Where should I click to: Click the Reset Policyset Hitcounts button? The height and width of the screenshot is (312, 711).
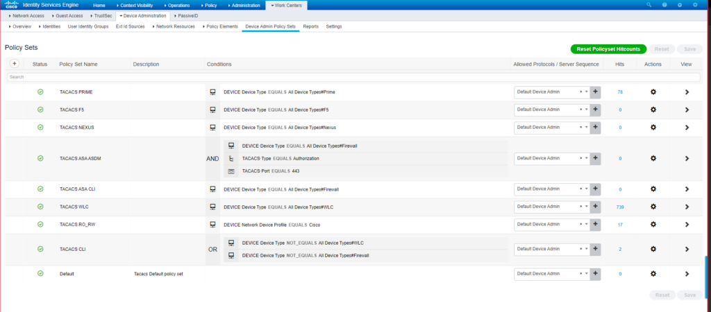coord(608,49)
